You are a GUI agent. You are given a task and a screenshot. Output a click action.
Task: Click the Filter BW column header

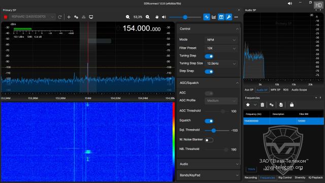[x=304, y=114]
